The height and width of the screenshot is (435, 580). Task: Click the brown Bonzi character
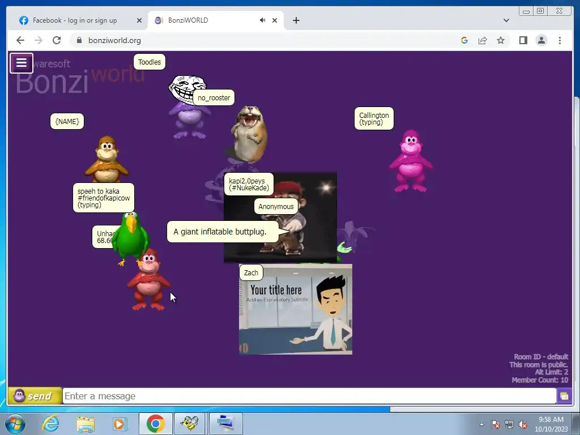(x=107, y=159)
